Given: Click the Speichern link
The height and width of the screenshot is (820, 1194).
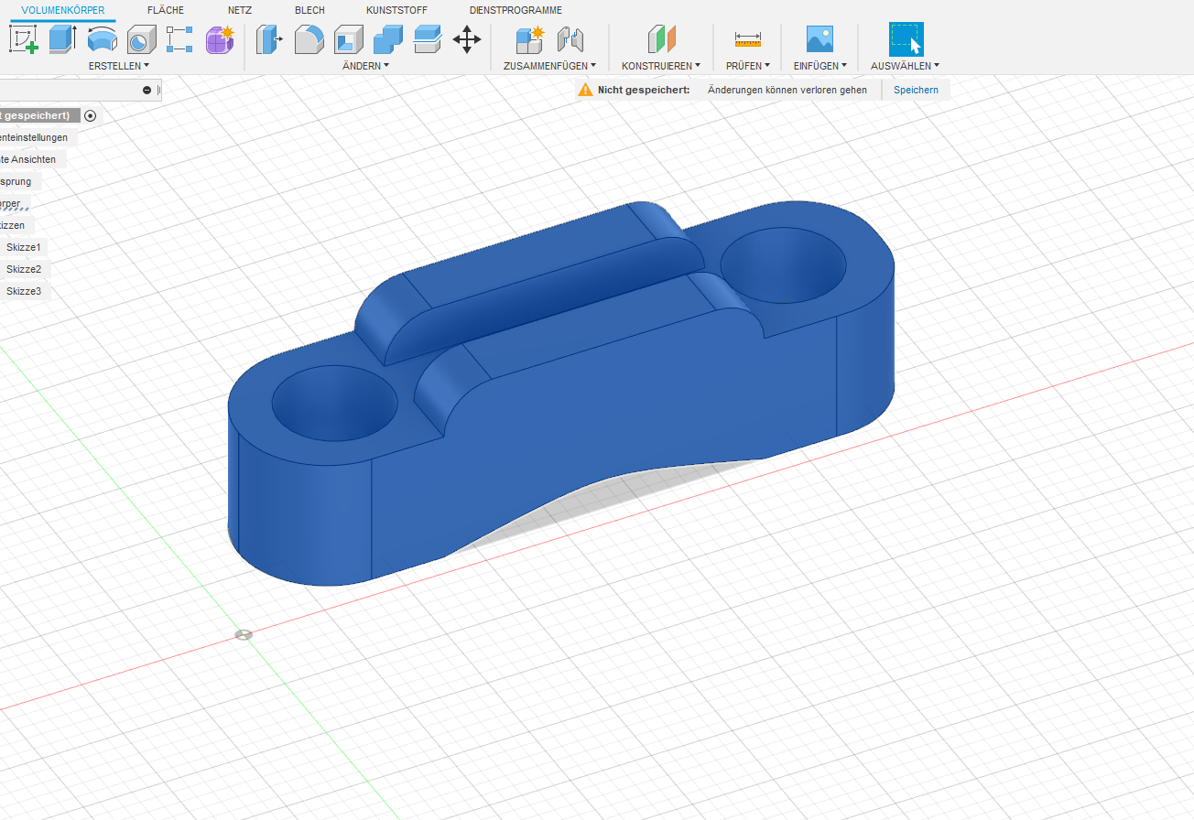Looking at the screenshot, I should [916, 90].
